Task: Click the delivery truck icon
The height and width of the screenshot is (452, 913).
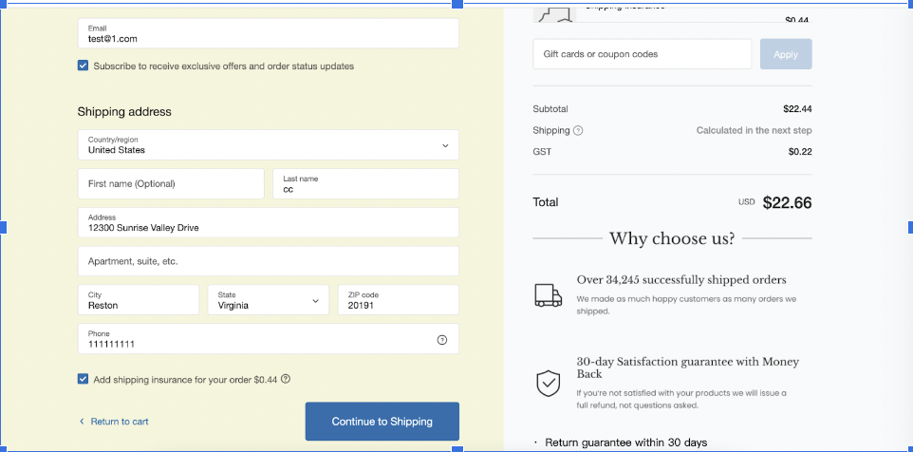Action: click(548, 295)
